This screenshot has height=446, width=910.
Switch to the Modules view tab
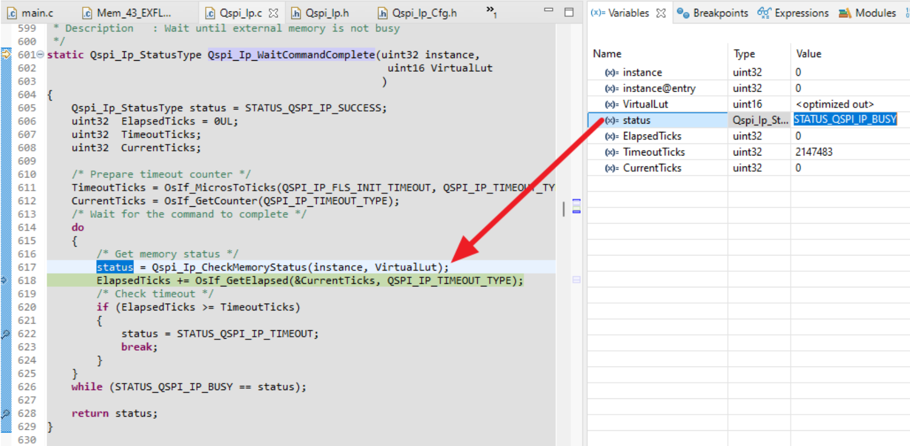coord(868,13)
